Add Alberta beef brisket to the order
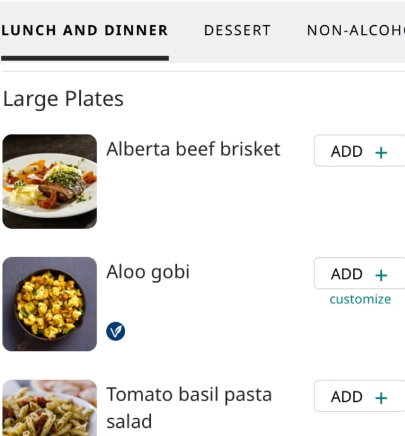 pos(359,152)
